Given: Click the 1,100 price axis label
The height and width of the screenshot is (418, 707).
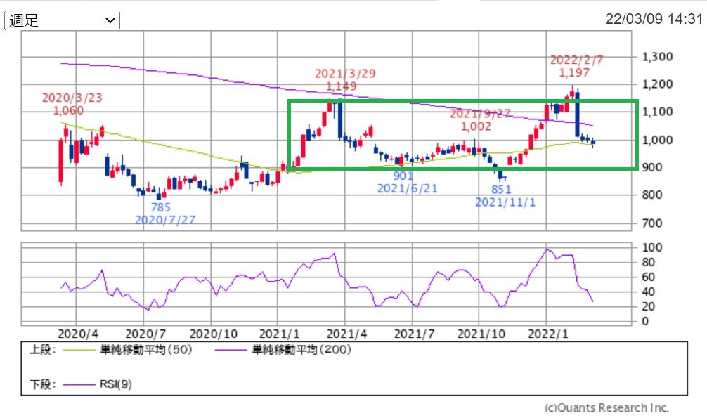Looking at the screenshot, I should (657, 112).
